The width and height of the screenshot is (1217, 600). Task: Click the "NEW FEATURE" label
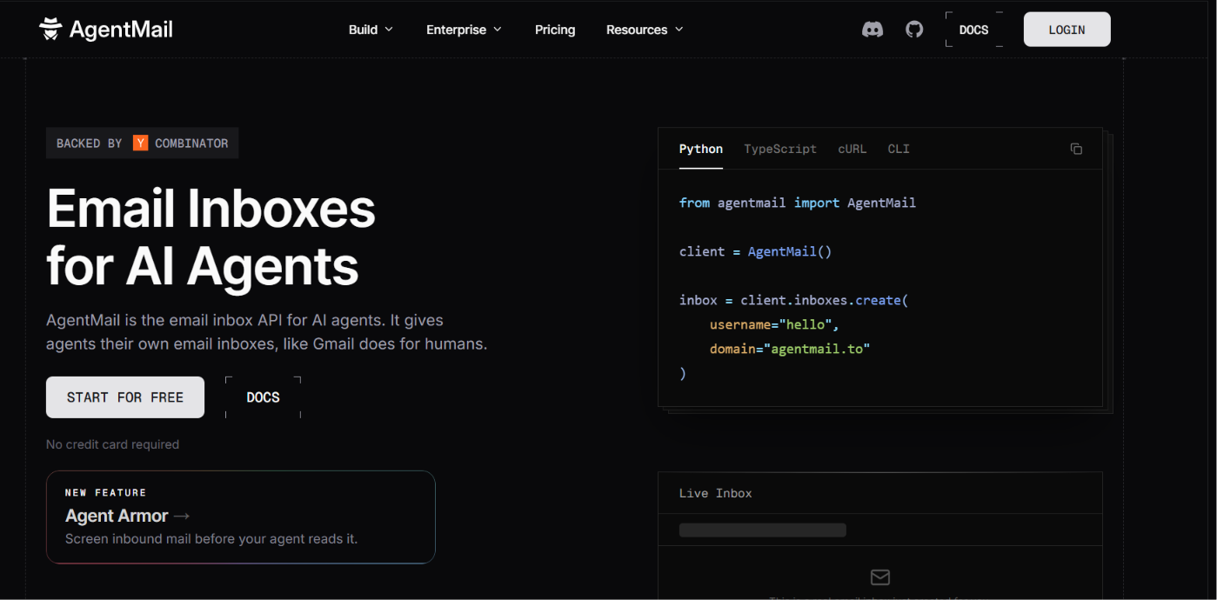[105, 492]
